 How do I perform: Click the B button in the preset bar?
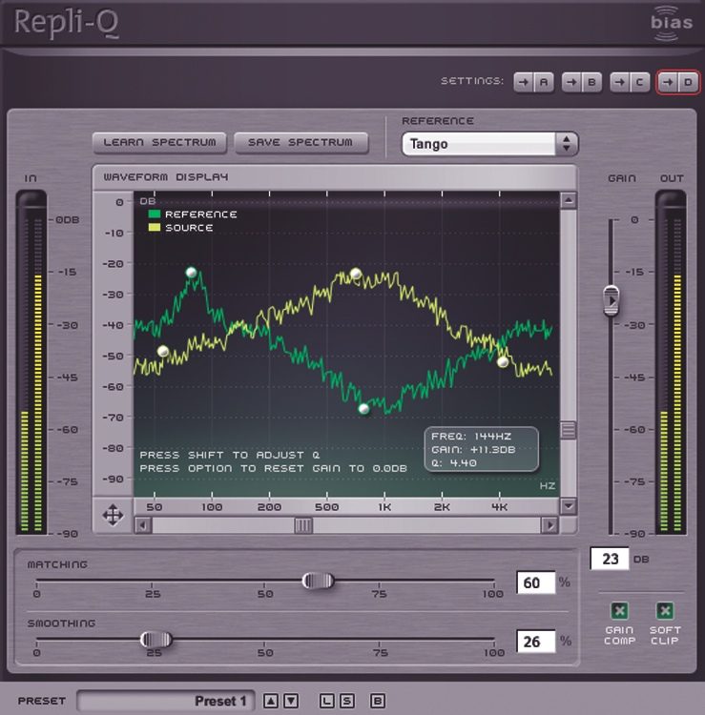click(x=378, y=701)
